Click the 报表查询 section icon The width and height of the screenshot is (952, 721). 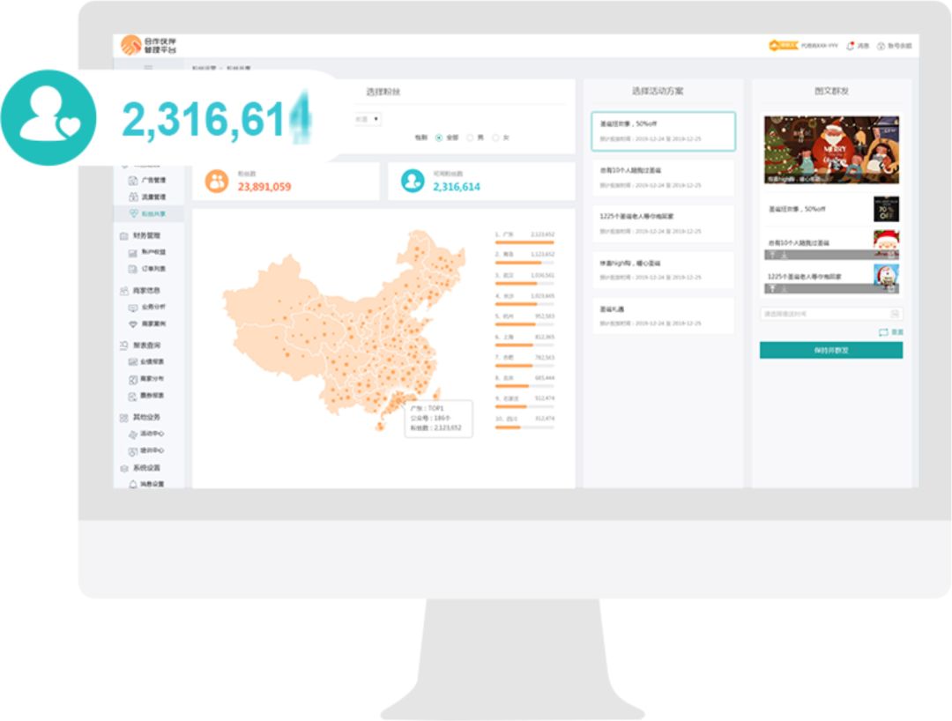124,346
